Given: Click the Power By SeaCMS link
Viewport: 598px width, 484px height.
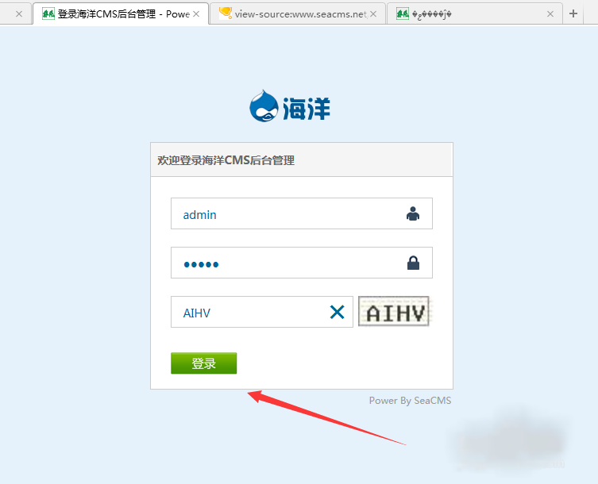Looking at the screenshot, I should [x=410, y=401].
